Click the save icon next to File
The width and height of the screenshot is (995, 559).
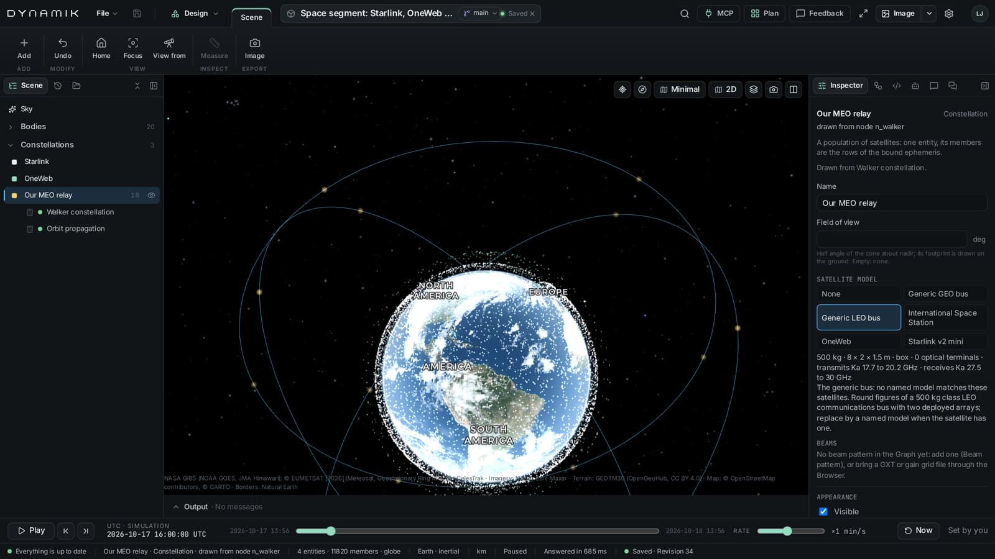coord(137,13)
